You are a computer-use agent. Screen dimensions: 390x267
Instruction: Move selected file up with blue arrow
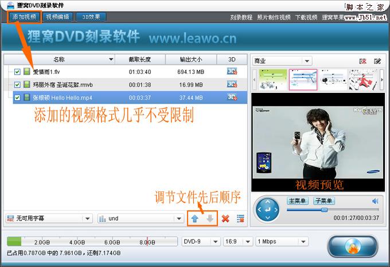click(194, 218)
